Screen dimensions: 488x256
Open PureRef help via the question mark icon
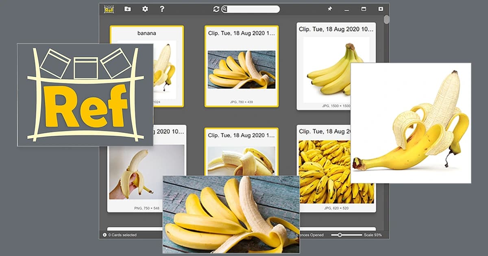(163, 9)
